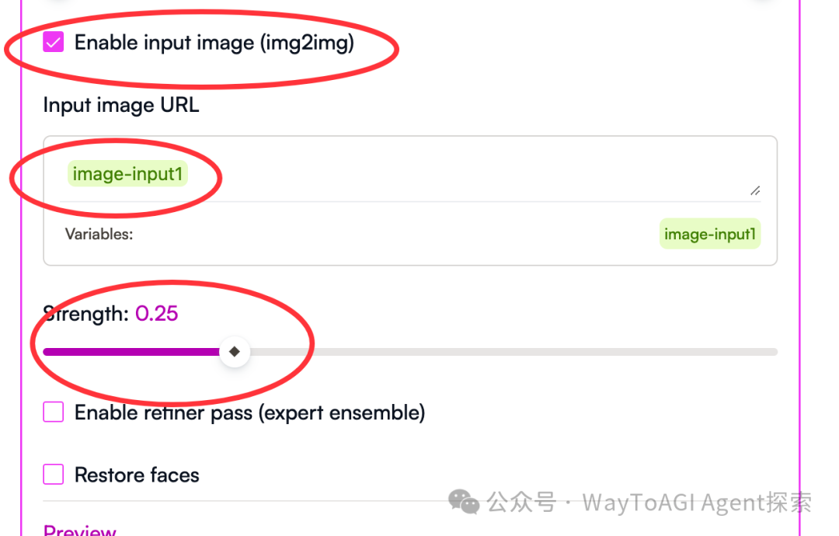The image size is (839, 536).
Task: Click the gray unfilled part of the Strength track
Action: [513, 352]
